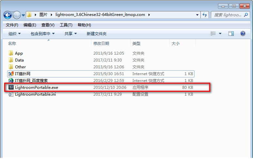Refresh the folder view

[205, 15]
